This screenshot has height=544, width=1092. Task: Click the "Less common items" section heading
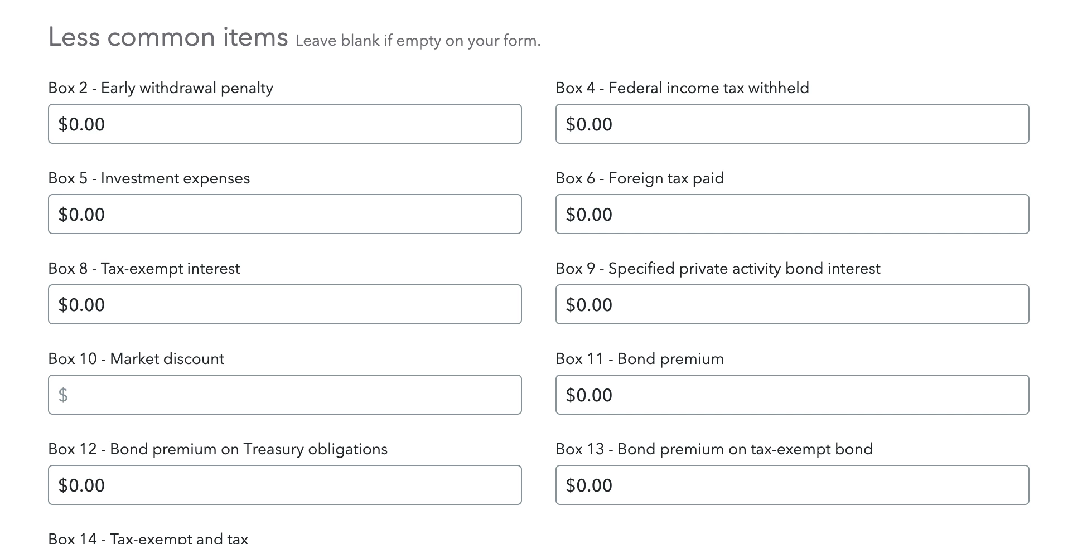pyautogui.click(x=168, y=37)
